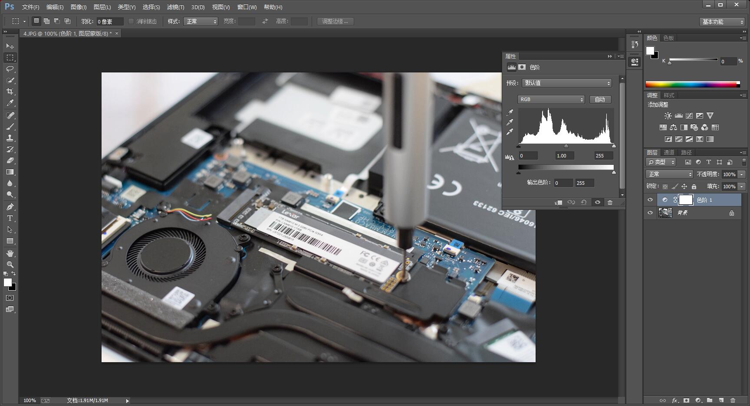This screenshot has height=406, width=750.
Task: Enable the 消除锯齿 checkbox
Action: pyautogui.click(x=132, y=21)
